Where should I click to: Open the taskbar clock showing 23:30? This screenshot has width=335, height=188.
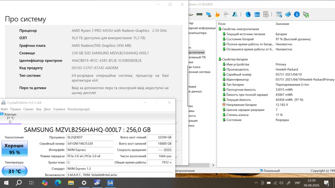(x=311, y=183)
